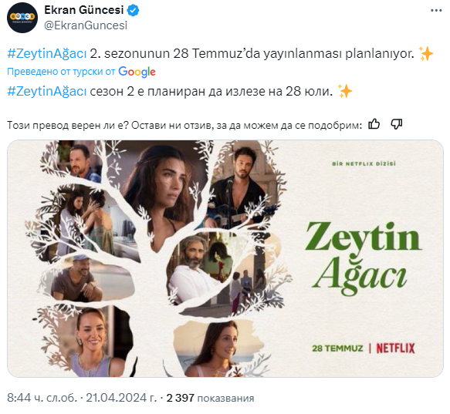This screenshot has width=450, height=414.
Task: Open the three-dot more options menu
Action: tap(436, 11)
